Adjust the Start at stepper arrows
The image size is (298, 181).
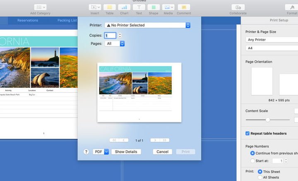click(x=286, y=161)
